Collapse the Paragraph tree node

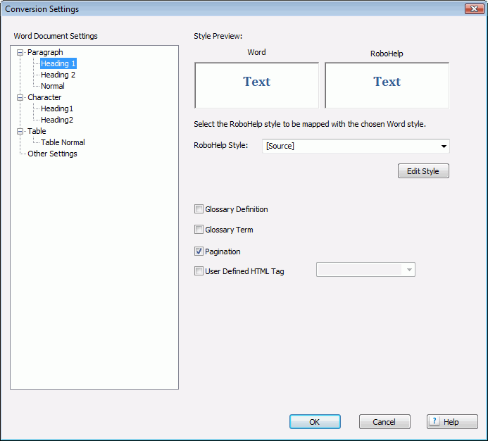point(20,52)
